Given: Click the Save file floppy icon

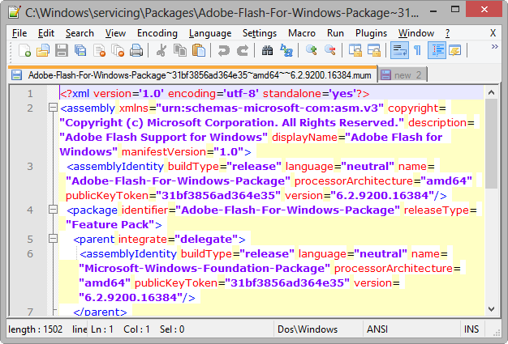Looking at the screenshot, I should (62, 51).
